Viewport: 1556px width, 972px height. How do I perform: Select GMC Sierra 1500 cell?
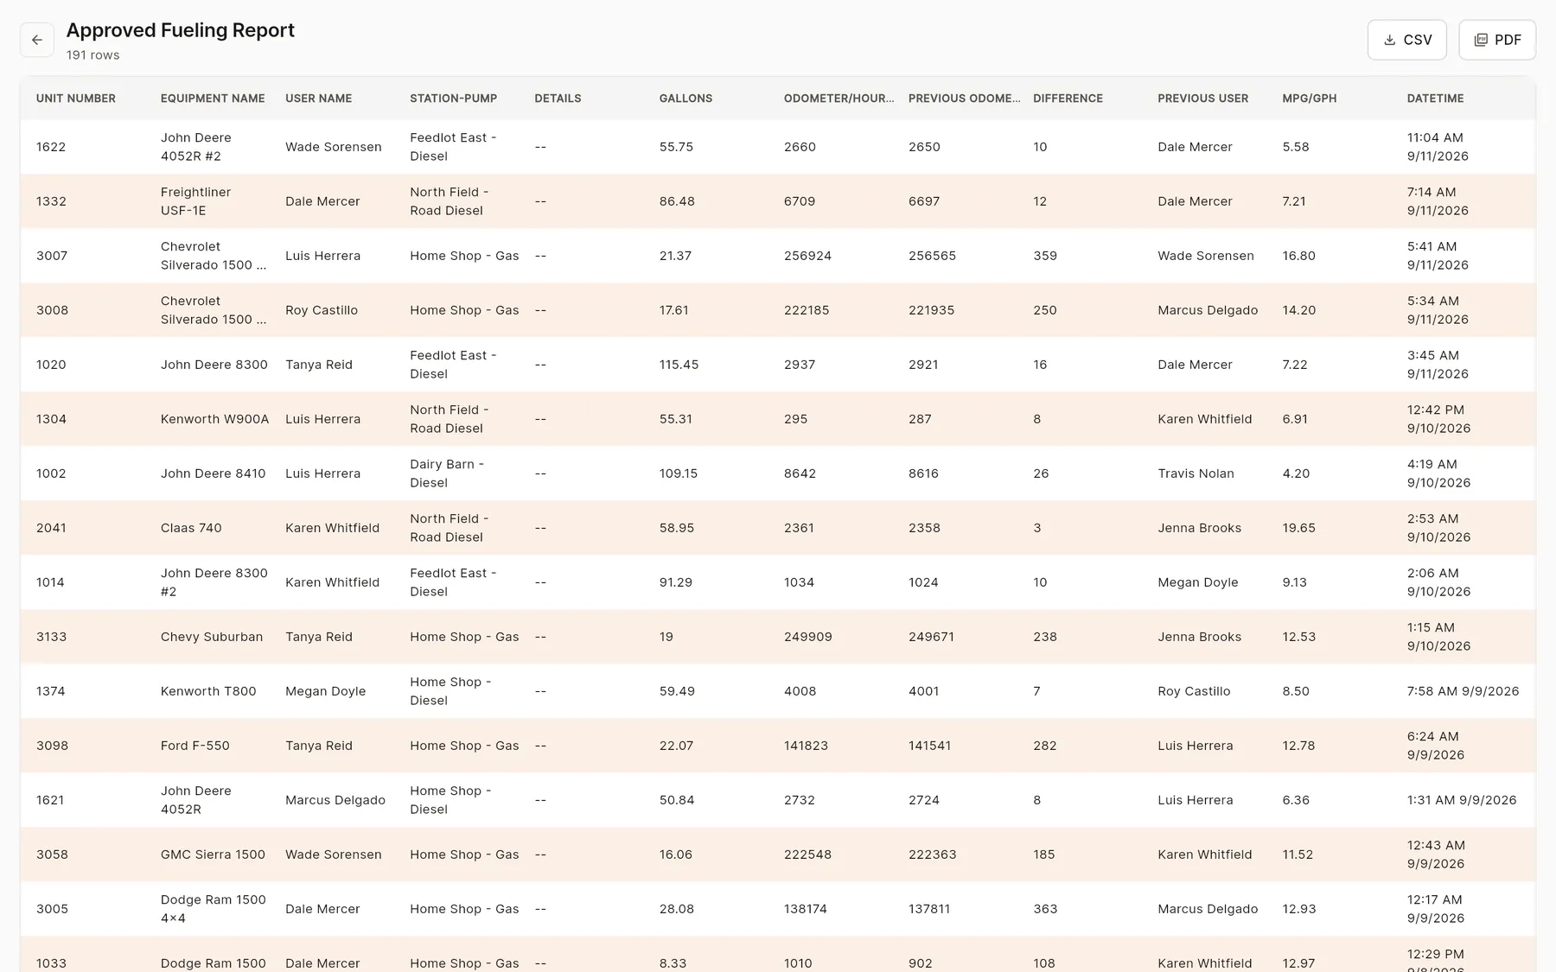click(x=213, y=854)
